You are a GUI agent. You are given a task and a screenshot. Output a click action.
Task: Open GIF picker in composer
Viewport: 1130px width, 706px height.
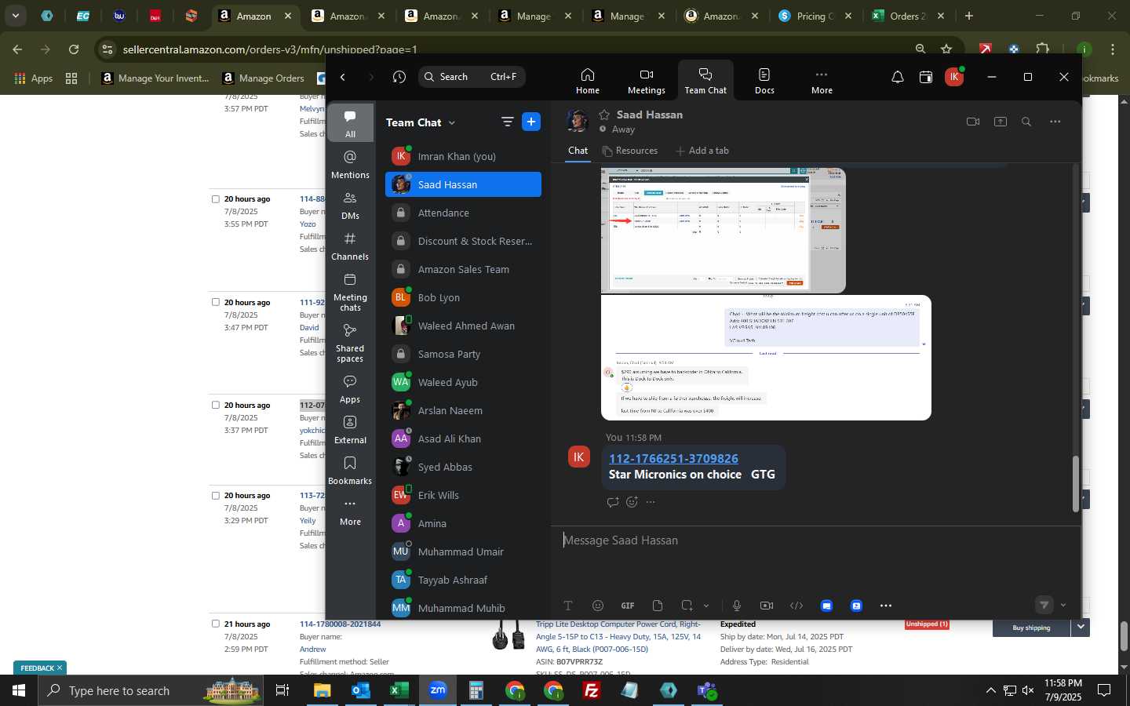[628, 606]
